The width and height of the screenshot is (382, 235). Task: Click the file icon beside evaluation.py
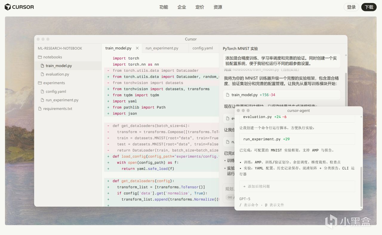tap(42, 74)
